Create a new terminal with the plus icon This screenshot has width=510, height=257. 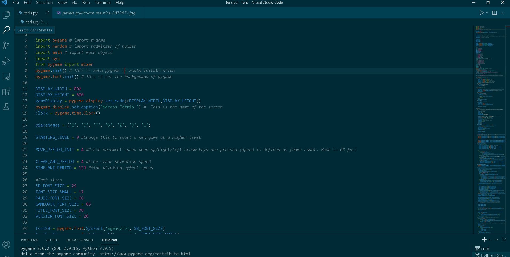(484, 239)
